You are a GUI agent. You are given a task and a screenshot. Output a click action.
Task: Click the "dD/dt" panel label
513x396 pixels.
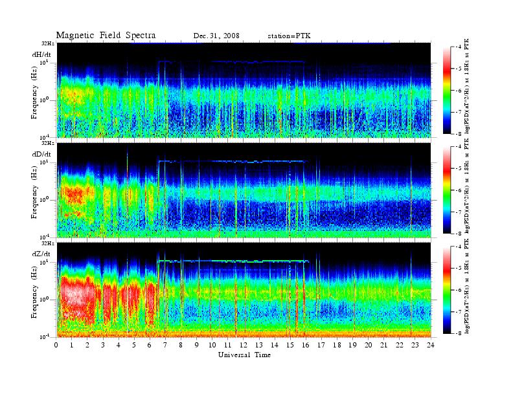[x=41, y=154]
